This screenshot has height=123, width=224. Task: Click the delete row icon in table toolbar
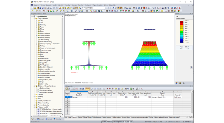[x=108, y=89]
